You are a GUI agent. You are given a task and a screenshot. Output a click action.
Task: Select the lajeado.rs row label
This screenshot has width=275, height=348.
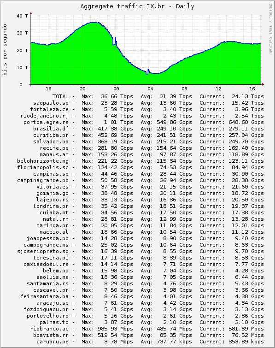(x=53, y=200)
